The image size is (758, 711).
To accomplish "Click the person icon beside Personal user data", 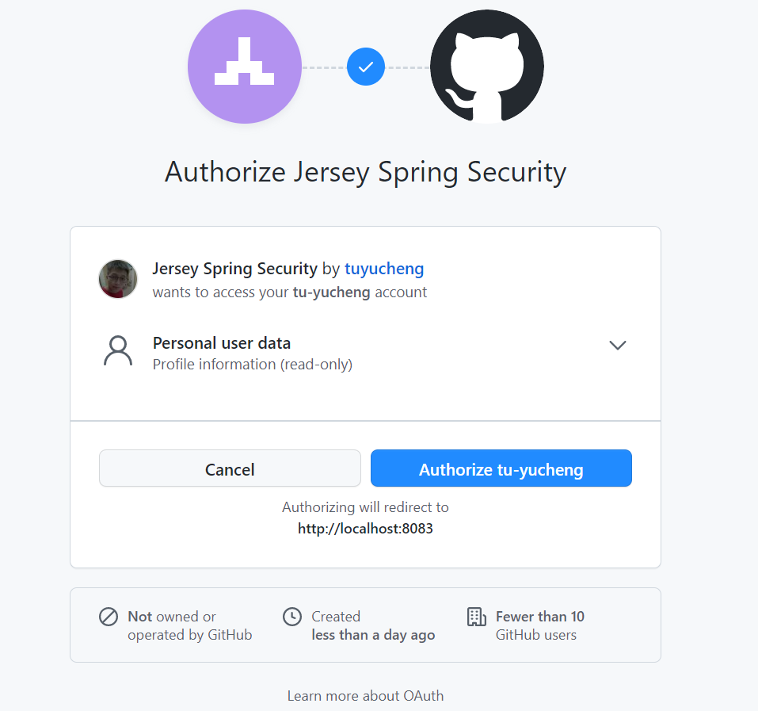I will (118, 350).
